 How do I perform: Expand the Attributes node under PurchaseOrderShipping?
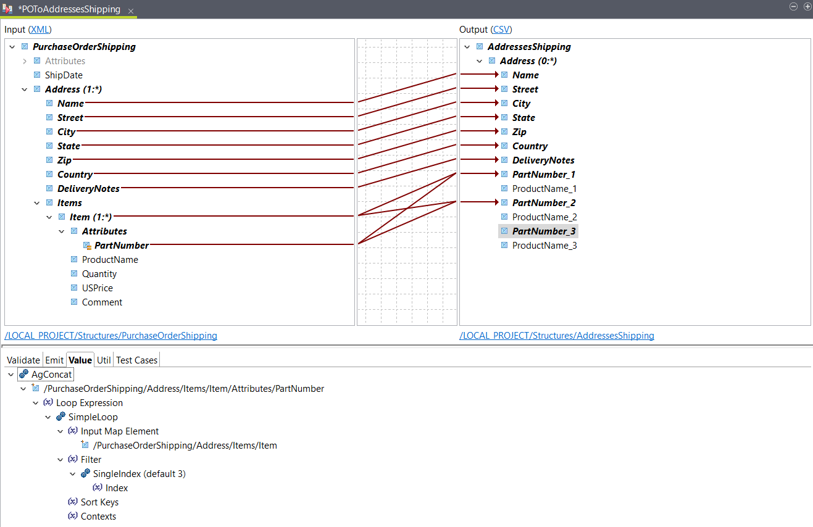coord(25,60)
